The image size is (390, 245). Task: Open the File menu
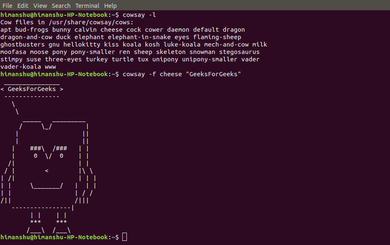click(x=7, y=5)
